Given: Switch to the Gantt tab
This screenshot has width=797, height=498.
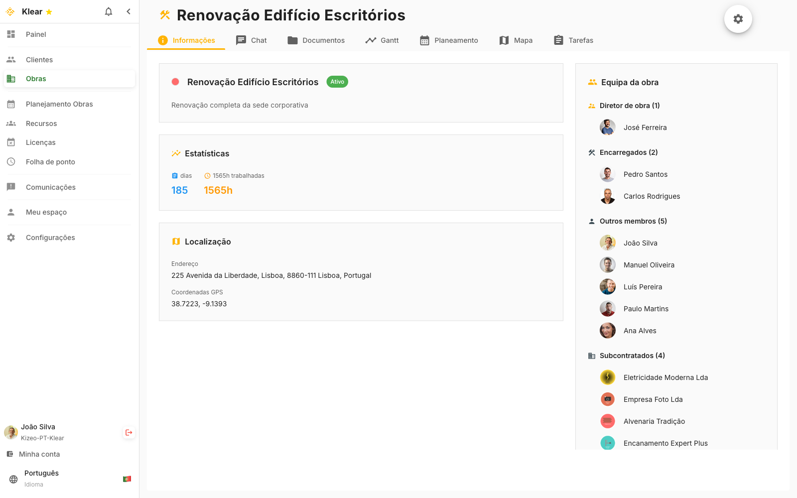Looking at the screenshot, I should 382,40.
